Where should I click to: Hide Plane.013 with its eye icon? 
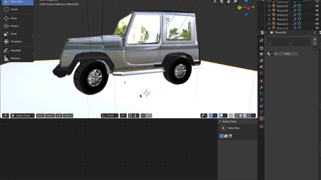317,24
